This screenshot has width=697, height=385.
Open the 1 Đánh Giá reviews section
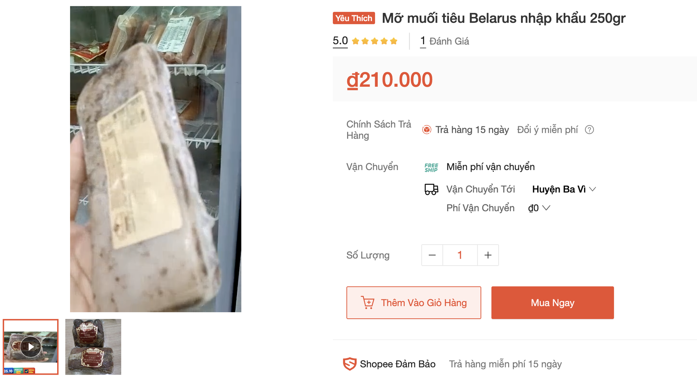tap(445, 41)
